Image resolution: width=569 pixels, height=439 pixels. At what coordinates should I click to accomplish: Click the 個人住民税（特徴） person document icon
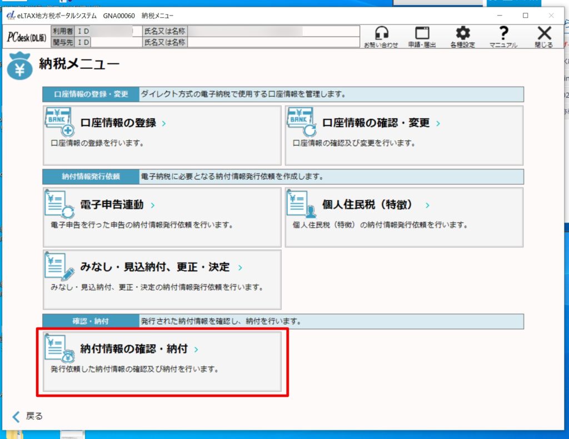301,205
